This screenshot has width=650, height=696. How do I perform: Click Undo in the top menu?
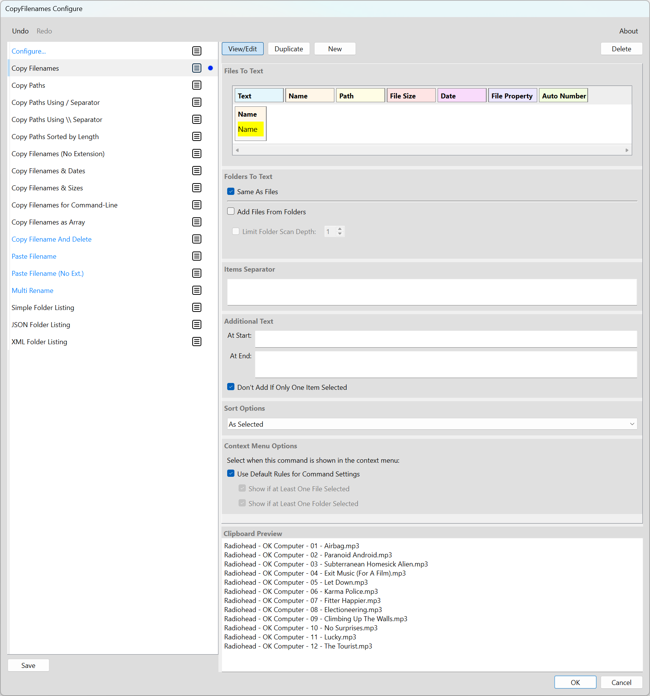tap(20, 31)
